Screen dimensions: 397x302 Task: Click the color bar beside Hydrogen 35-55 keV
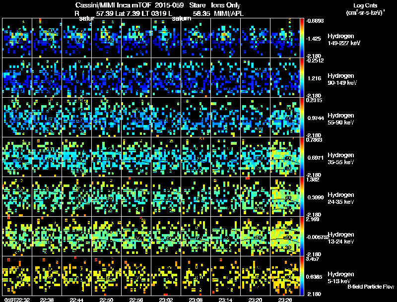point(302,157)
